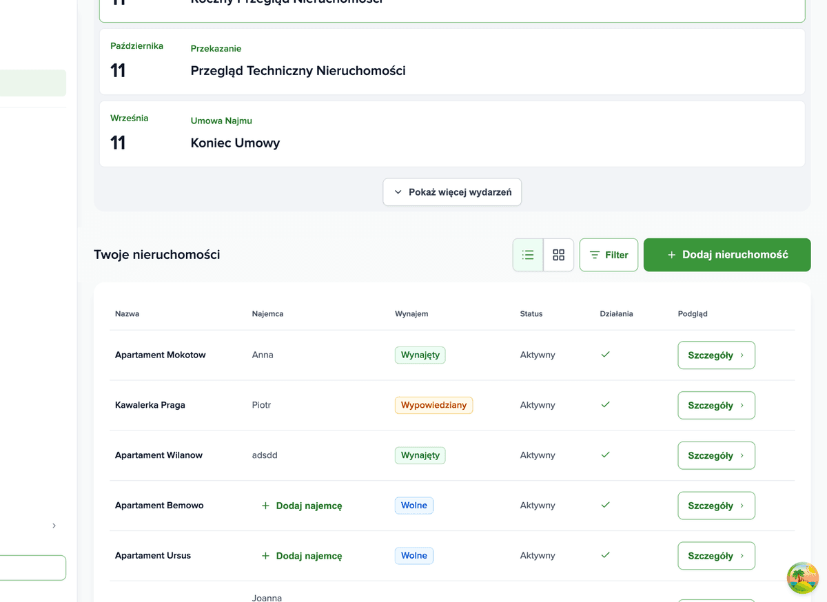Screen dimensions: 827x602
Task: Click the Wynajem column header
Action: click(411, 314)
